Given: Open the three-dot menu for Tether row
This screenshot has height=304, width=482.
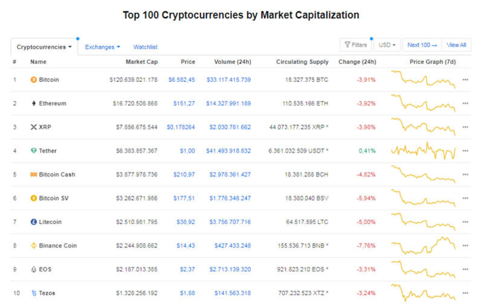Looking at the screenshot, I should click(465, 151).
